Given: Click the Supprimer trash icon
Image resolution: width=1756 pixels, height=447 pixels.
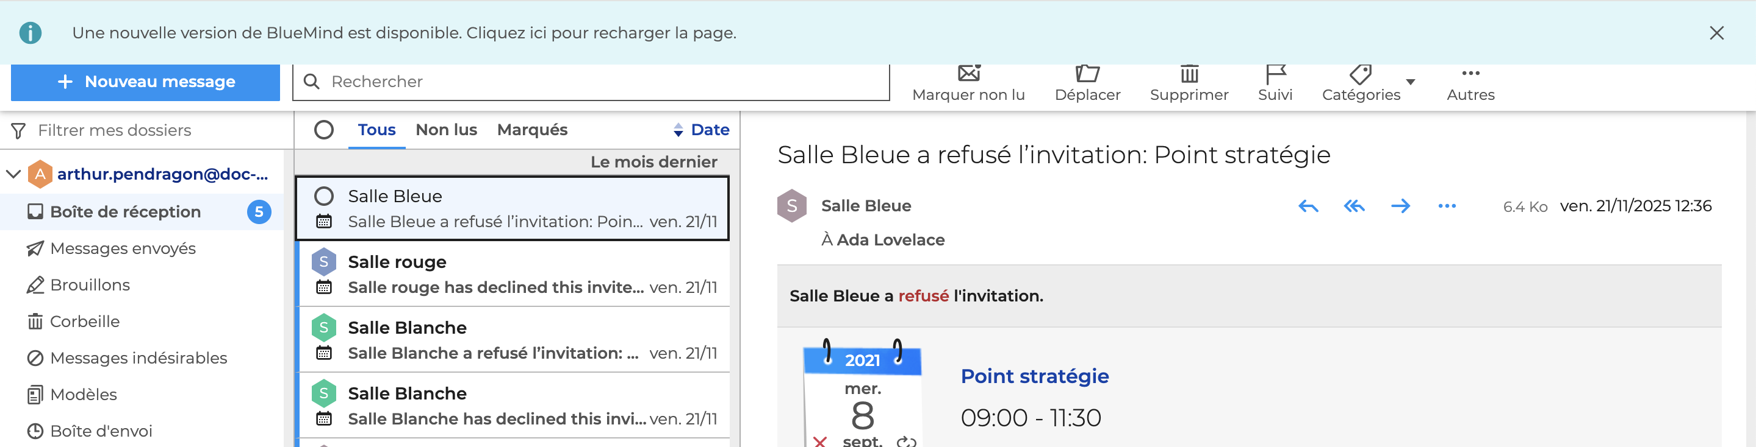Looking at the screenshot, I should pos(1189,75).
